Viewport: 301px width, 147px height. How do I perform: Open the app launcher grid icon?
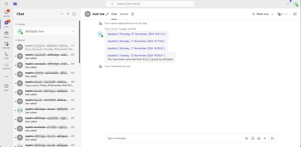pos(6,4)
